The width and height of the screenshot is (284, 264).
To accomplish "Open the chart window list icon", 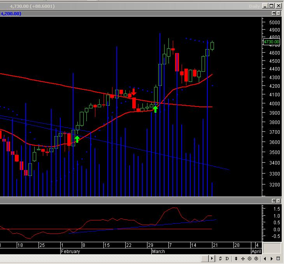I will 279,259.
